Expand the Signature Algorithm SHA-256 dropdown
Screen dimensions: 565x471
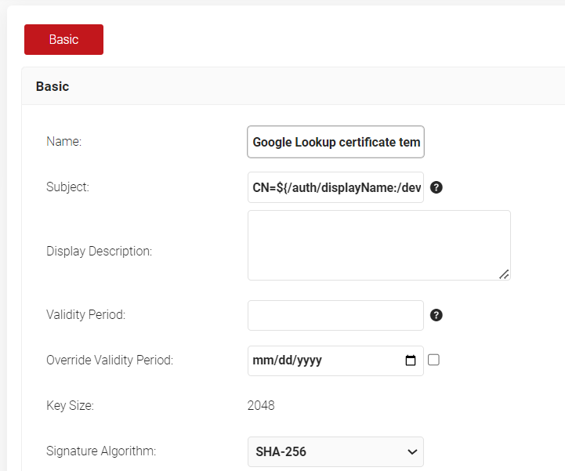335,451
